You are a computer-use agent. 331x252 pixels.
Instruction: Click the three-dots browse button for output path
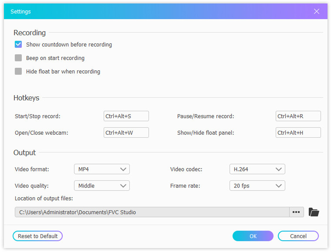pos(296,212)
